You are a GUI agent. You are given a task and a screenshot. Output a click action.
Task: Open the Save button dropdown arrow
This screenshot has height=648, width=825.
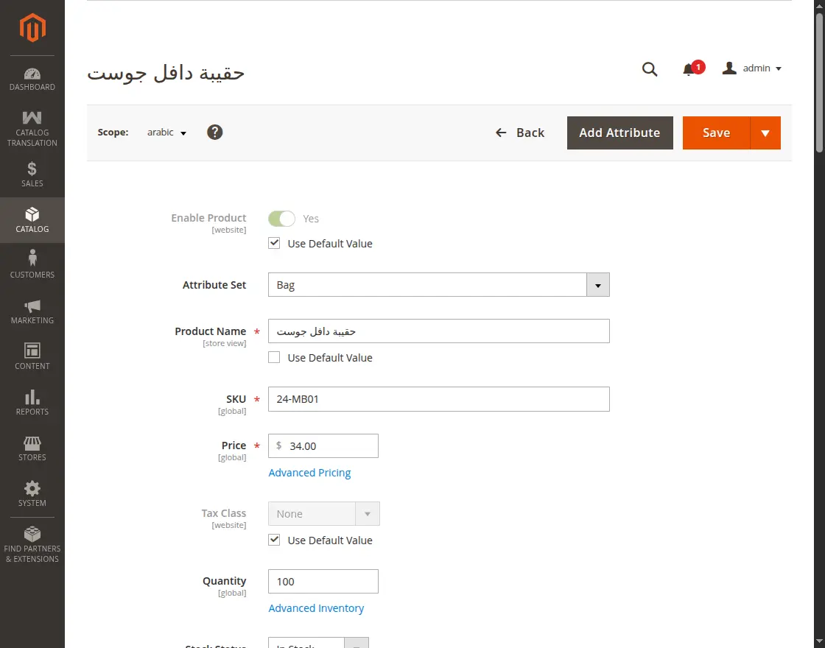(766, 133)
